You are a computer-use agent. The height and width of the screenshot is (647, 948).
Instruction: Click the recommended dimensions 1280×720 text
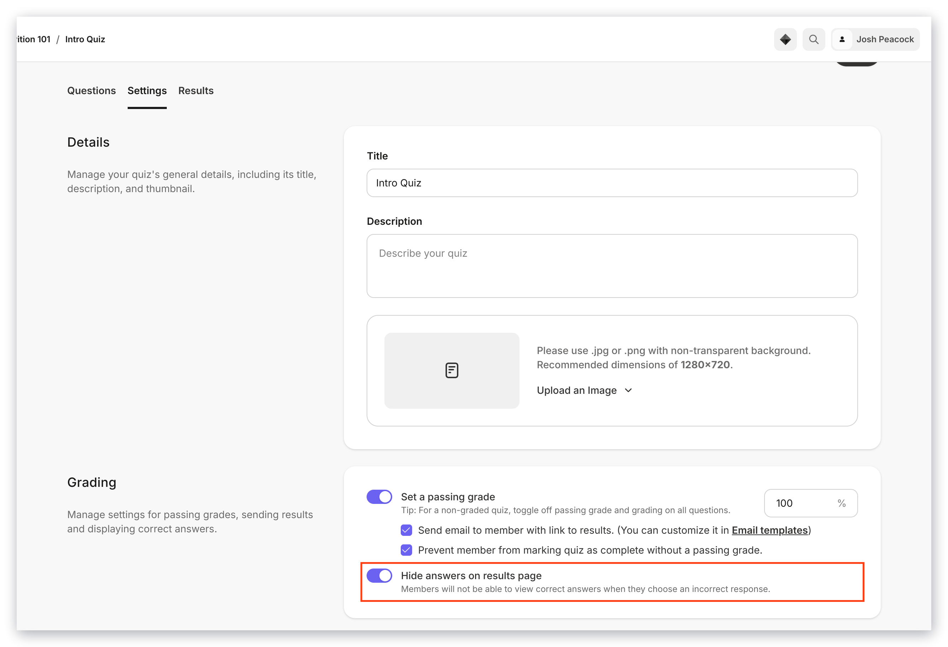[x=705, y=364]
